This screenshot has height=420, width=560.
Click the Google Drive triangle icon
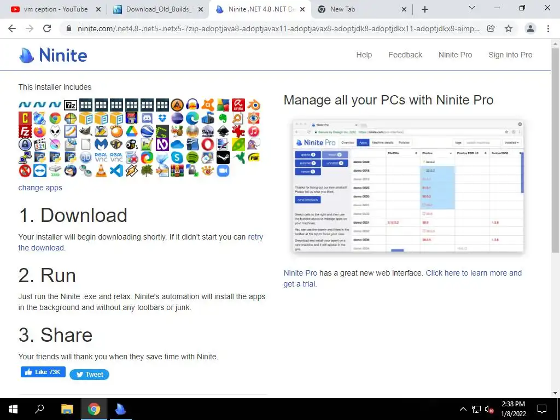pos(131,131)
